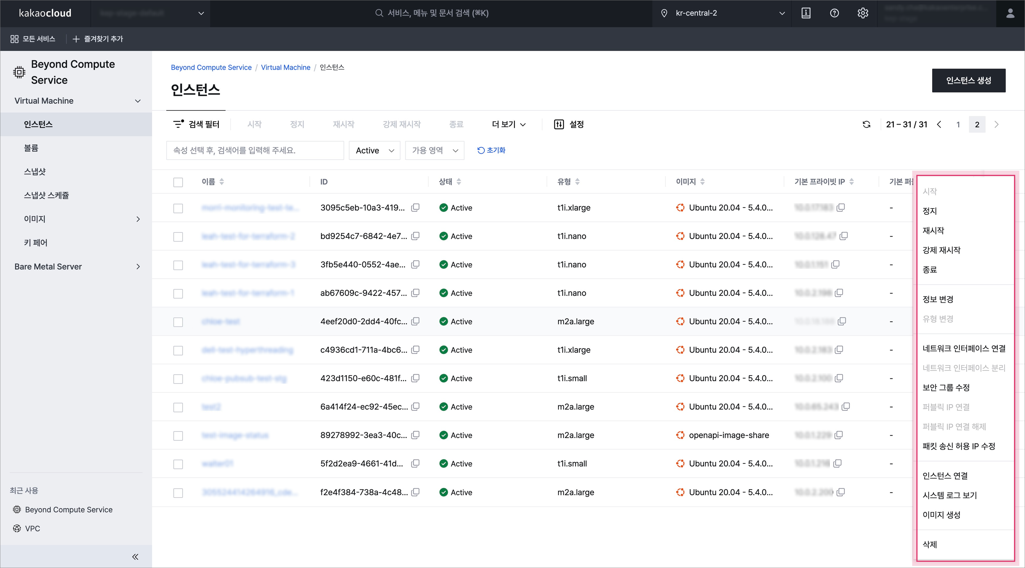Image resolution: width=1025 pixels, height=568 pixels.
Task: Select all instances with header checkbox
Action: tap(178, 182)
